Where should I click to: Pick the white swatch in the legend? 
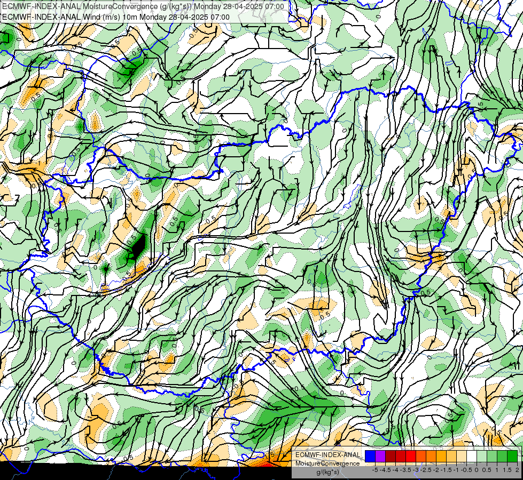point(472,457)
